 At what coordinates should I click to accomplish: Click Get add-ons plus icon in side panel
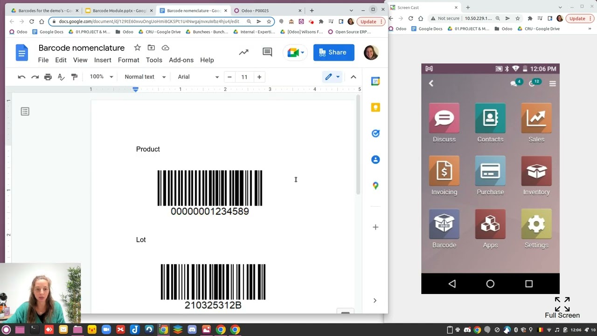[x=375, y=227]
